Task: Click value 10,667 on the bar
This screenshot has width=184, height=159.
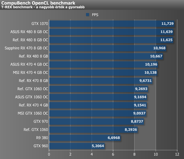Action: tap(156, 56)
